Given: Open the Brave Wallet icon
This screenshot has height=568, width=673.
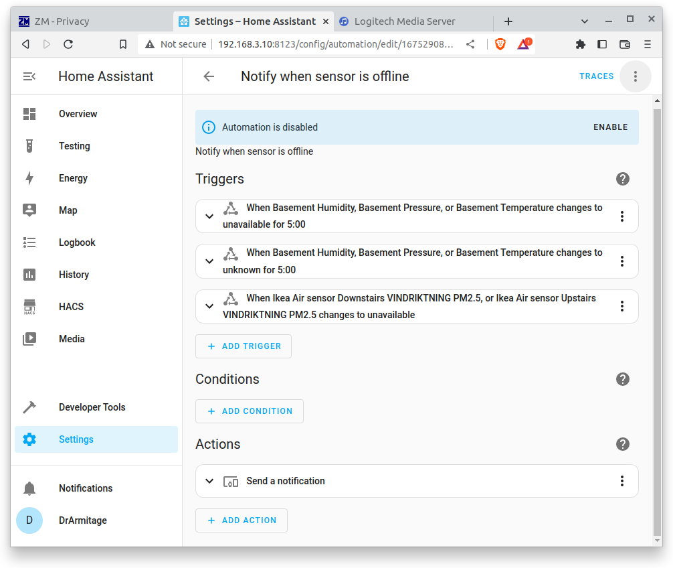Looking at the screenshot, I should [625, 44].
